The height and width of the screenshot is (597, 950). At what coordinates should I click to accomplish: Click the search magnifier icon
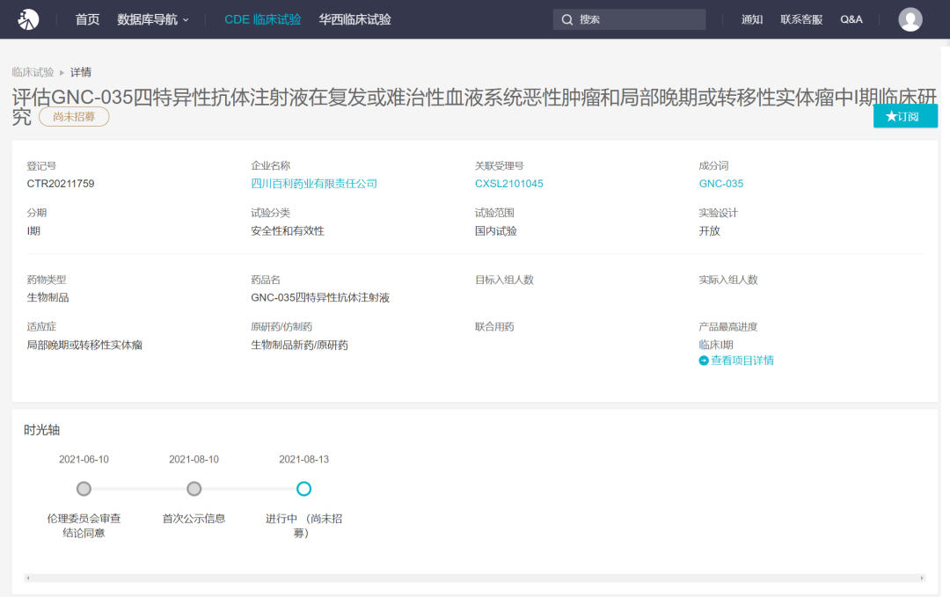(567, 19)
